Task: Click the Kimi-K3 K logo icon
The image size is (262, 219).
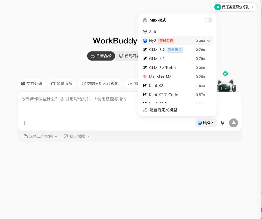Action: [x=145, y=86]
